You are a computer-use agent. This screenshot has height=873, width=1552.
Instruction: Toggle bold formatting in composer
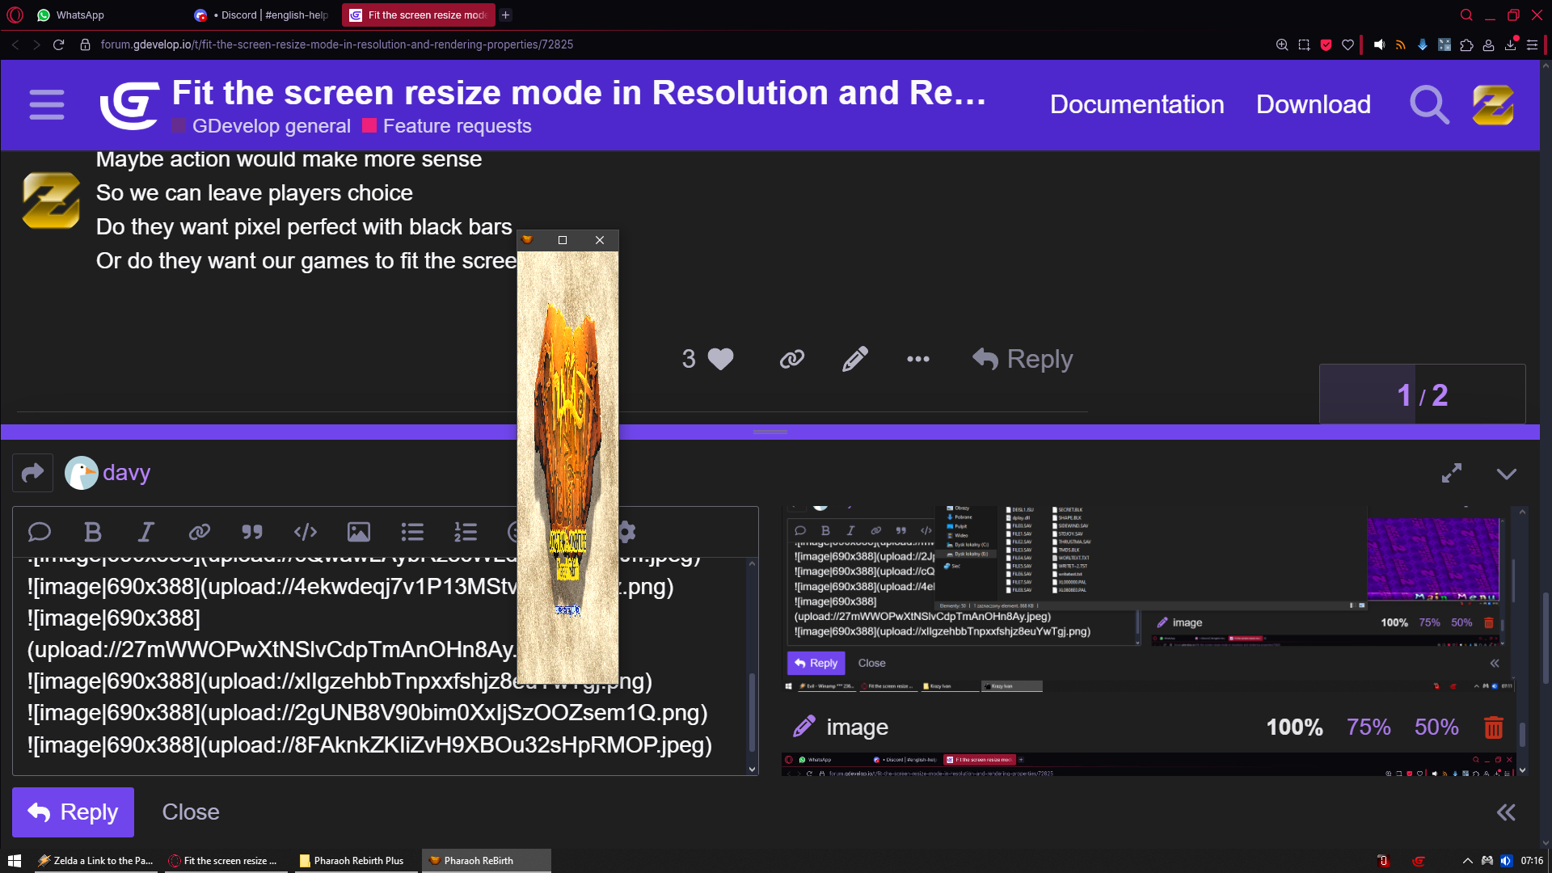[x=93, y=532]
